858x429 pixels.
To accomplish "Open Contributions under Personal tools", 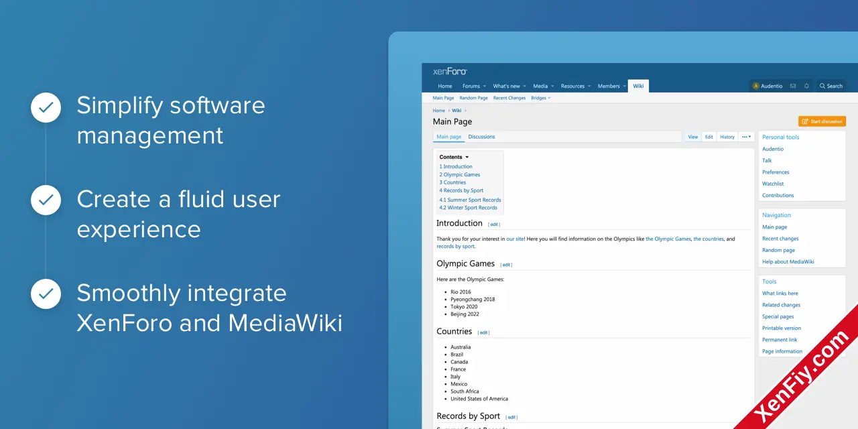I will tap(778, 196).
